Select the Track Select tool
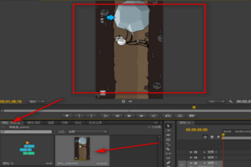 click(168, 131)
